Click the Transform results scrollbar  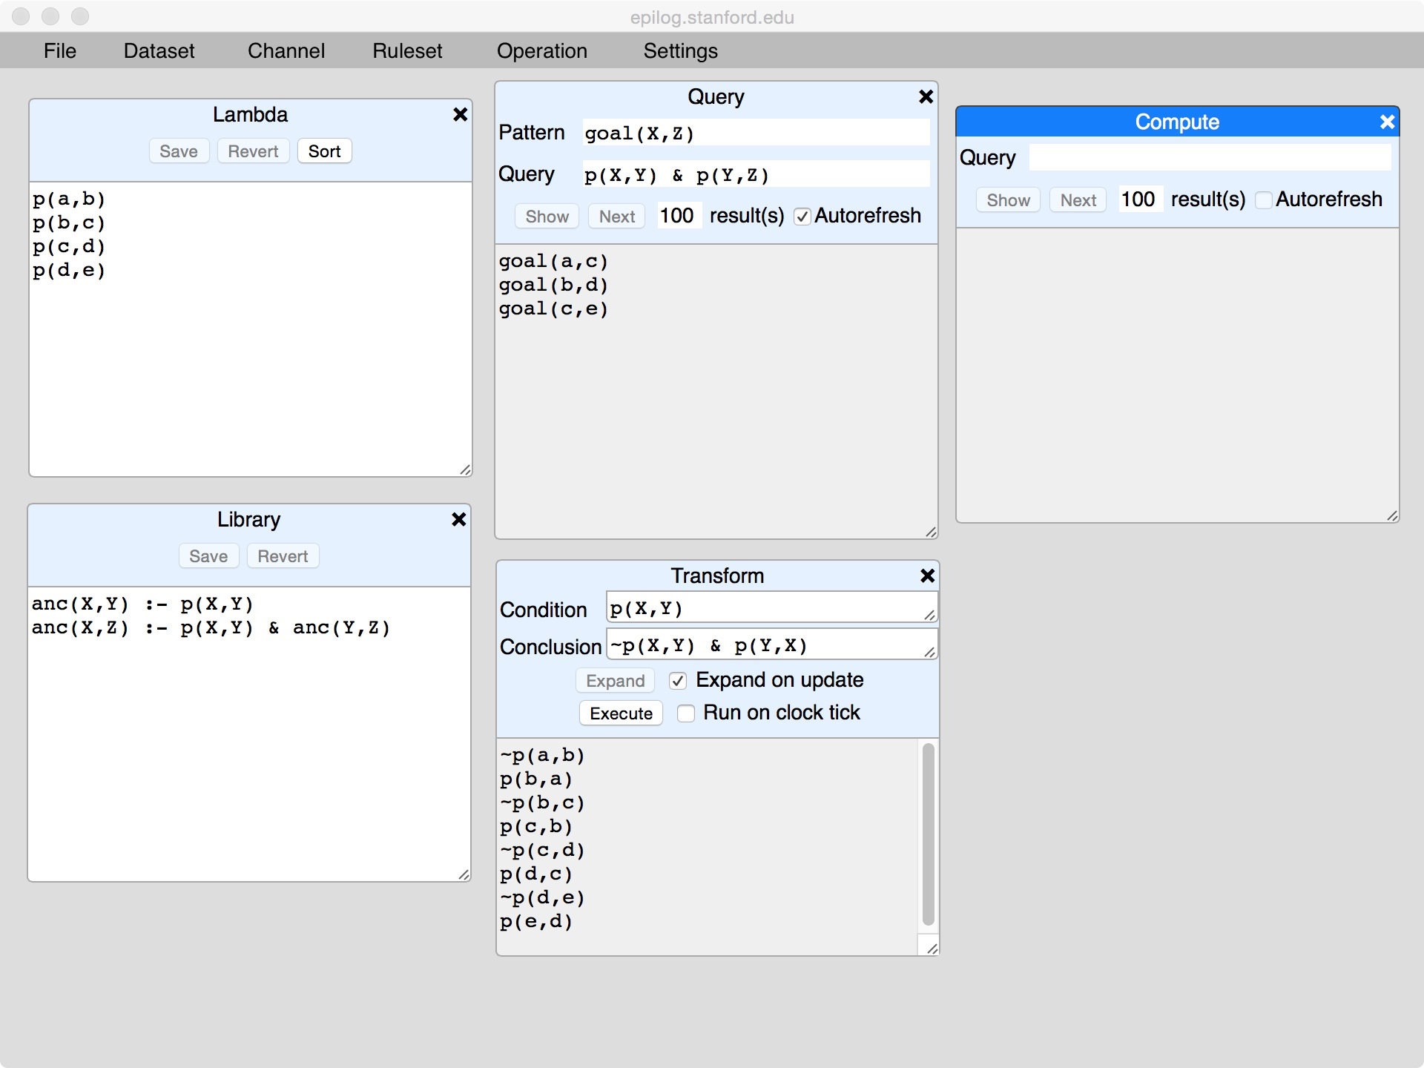click(928, 834)
